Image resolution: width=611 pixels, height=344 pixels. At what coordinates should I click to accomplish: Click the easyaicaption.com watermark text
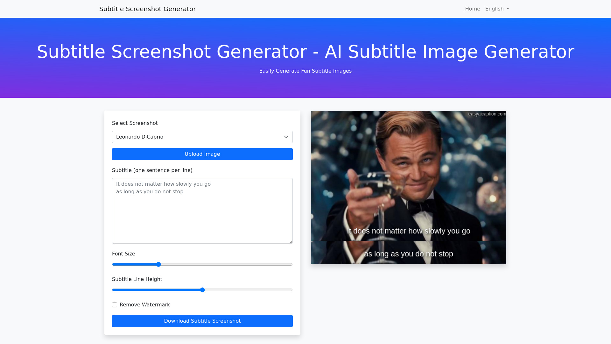487,114
